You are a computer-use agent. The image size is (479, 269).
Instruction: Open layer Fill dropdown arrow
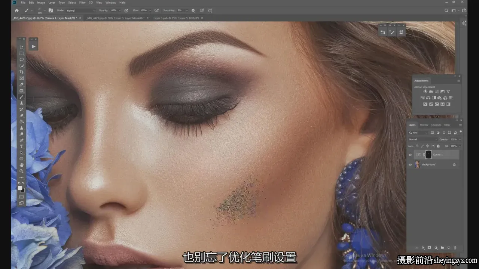[460, 146]
